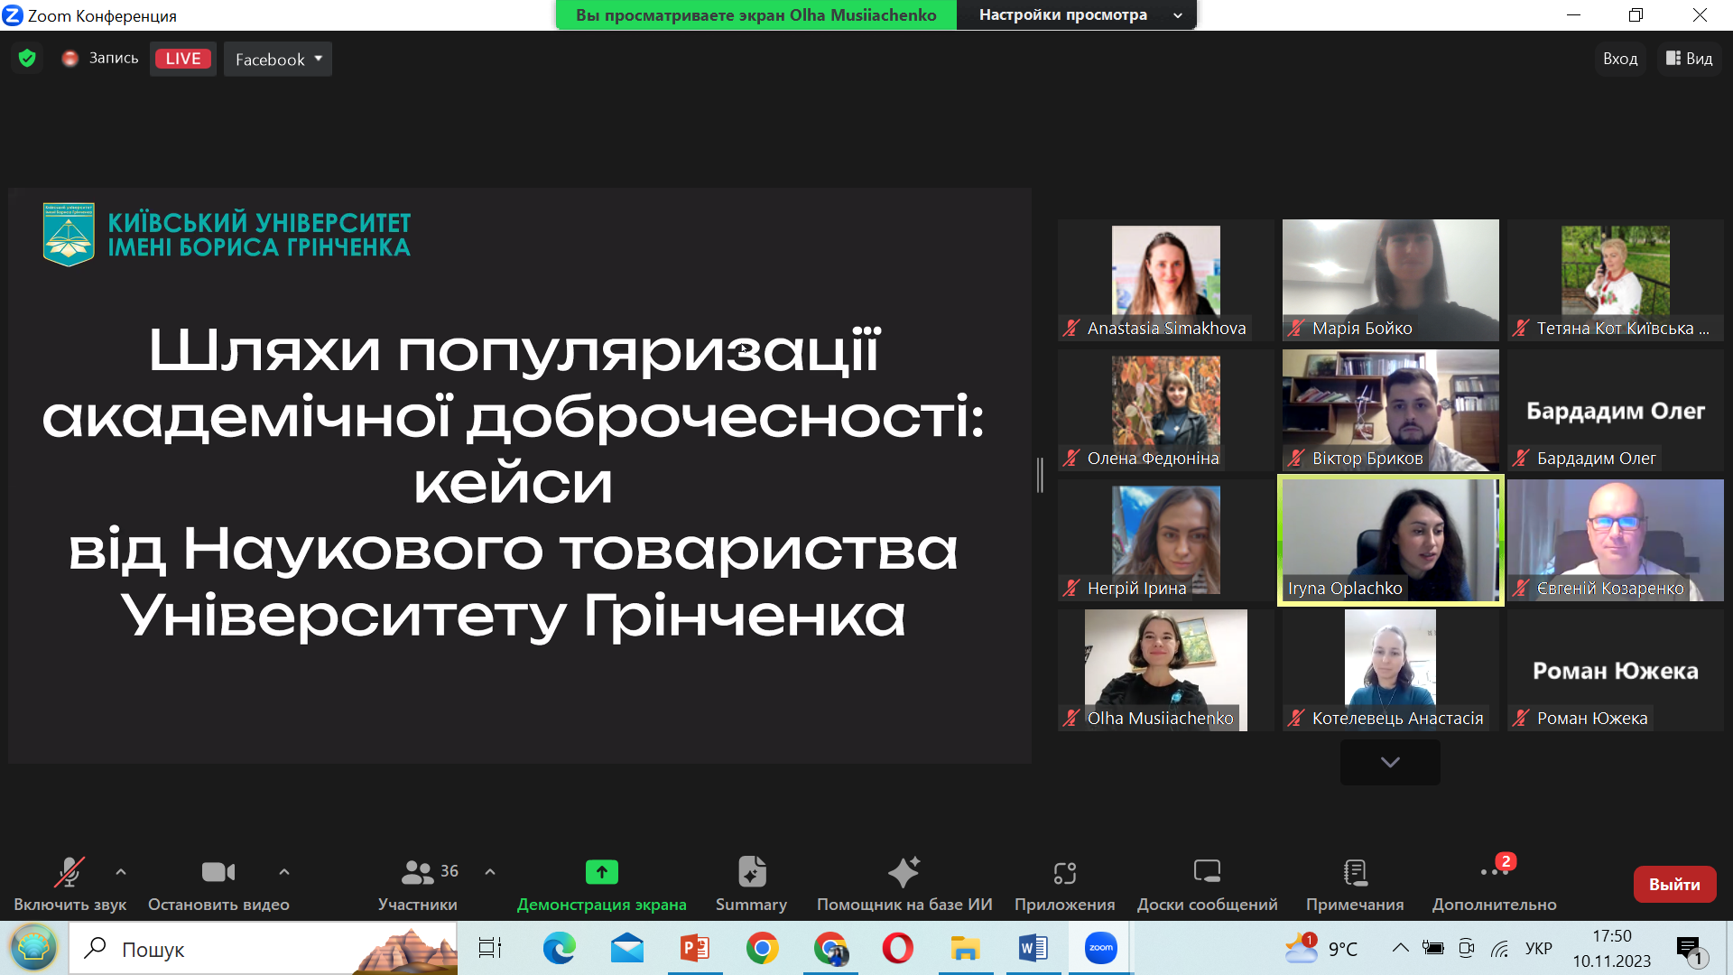
Task: Open the Вид layout menu
Action: point(1690,59)
